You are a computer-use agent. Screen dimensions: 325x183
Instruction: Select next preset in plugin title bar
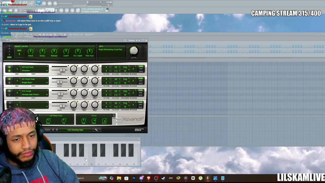click(139, 40)
